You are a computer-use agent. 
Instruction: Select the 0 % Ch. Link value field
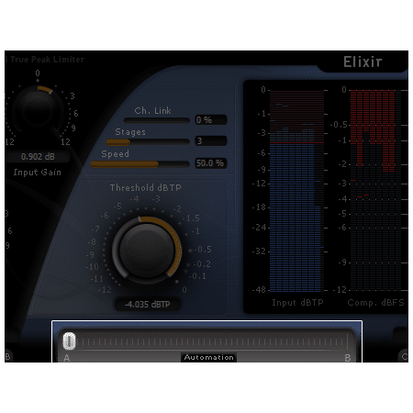211,120
